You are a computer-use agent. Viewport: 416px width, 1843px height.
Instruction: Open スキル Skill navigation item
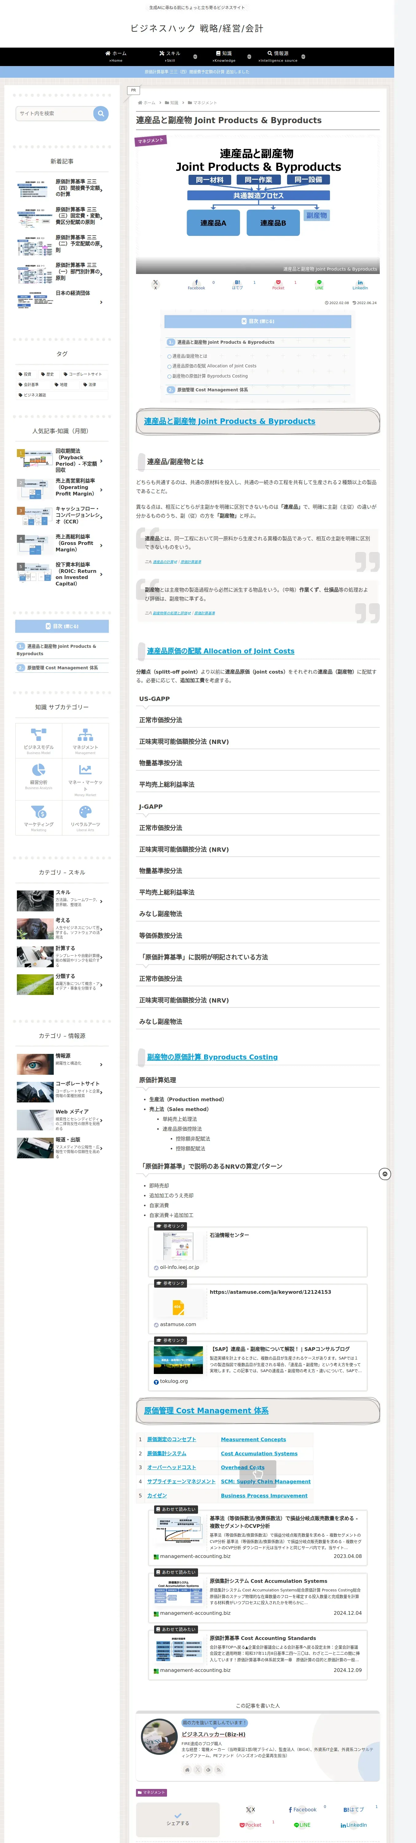tap(169, 57)
